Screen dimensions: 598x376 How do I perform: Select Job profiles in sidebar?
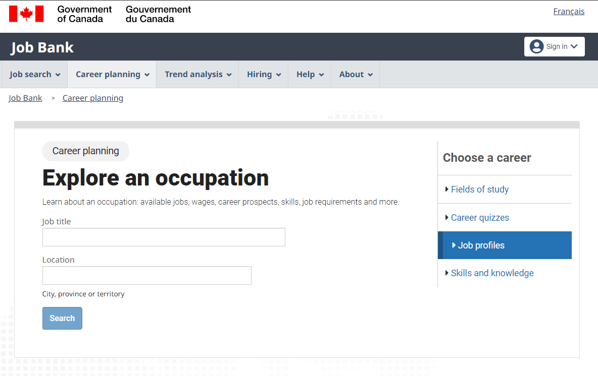click(x=505, y=245)
